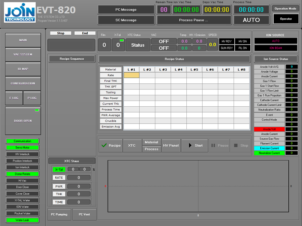Switch to the Process tab
This screenshot has width=302, height=226.
(151, 149)
